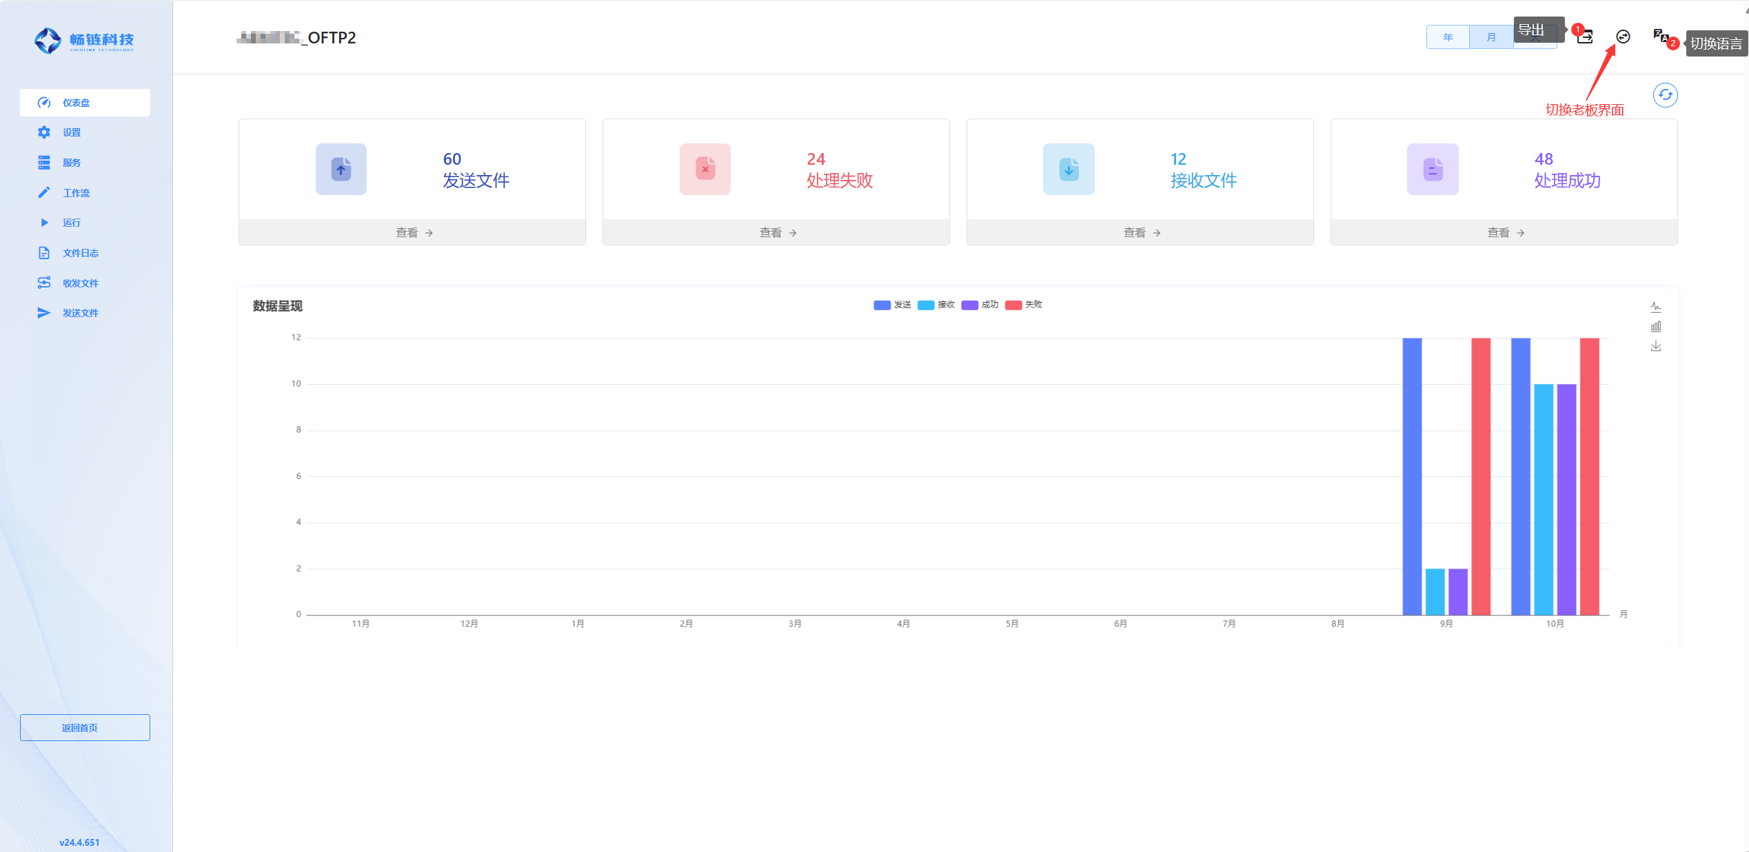
Task: Open 工作流 in the sidebar
Action: coord(76,193)
